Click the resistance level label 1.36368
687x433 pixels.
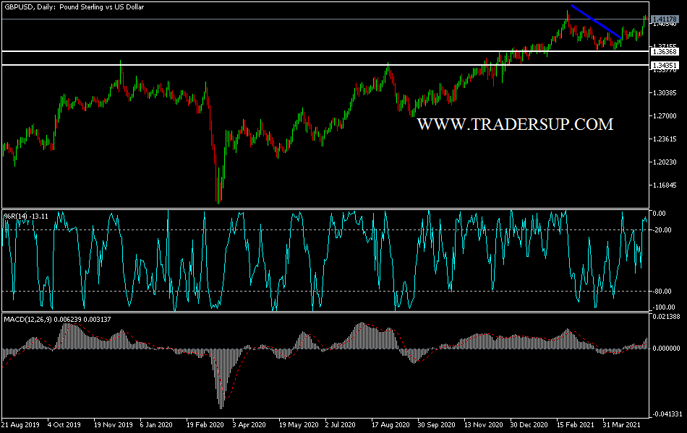[665, 52]
